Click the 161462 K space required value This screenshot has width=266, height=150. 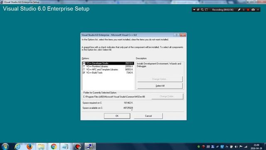128,103
